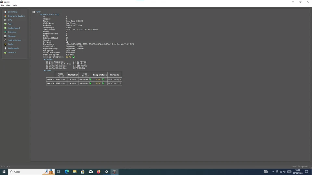The width and height of the screenshot is (312, 175).
Task: Open File Explorer from taskbar
Action: point(75,172)
